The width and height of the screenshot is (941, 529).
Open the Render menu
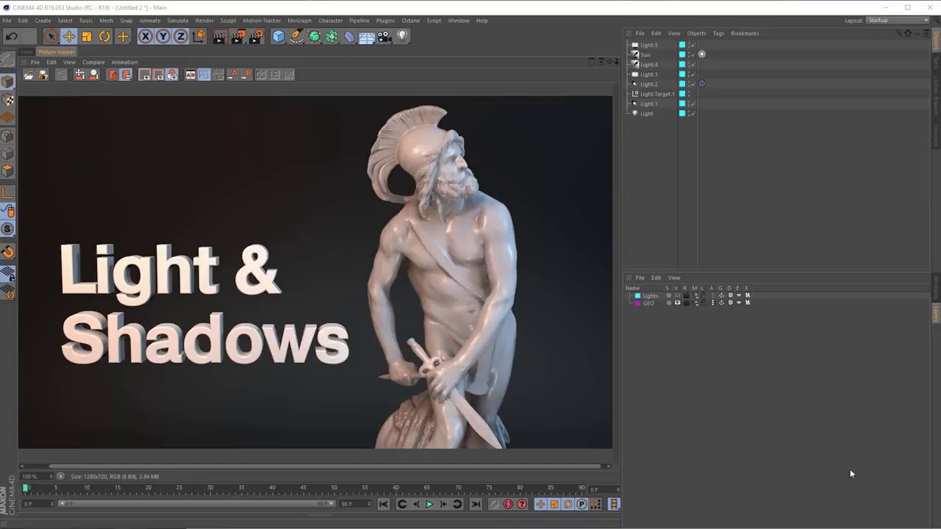click(x=204, y=21)
